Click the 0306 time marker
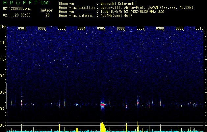Viewport: 207px width, 132px height. 121,28
